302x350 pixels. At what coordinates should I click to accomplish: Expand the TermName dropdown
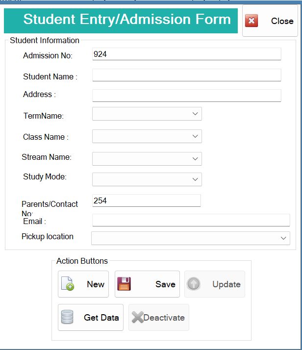tap(147, 114)
